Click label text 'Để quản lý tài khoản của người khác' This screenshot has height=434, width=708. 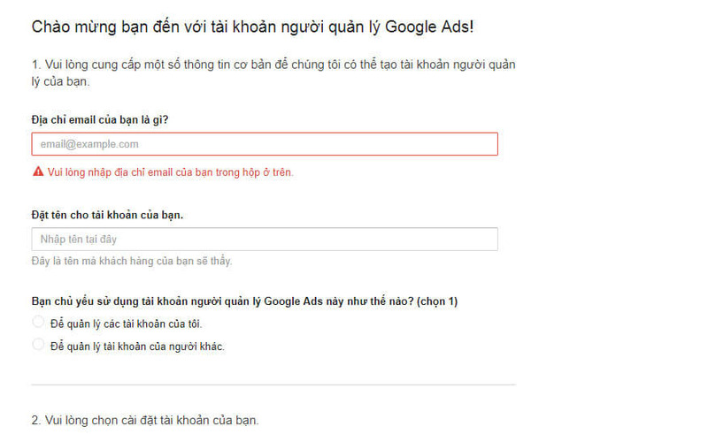[x=137, y=346]
